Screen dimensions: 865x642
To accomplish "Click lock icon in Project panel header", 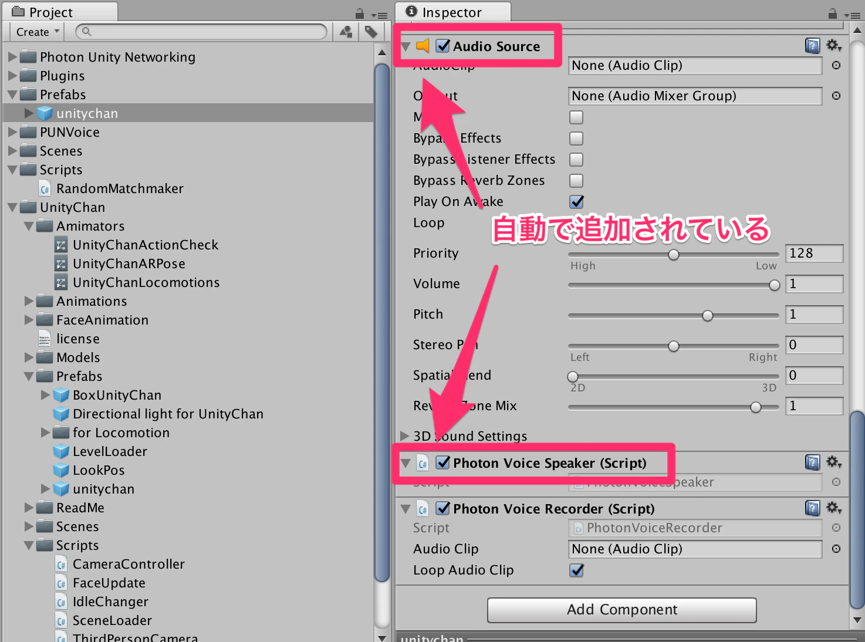I will (360, 13).
